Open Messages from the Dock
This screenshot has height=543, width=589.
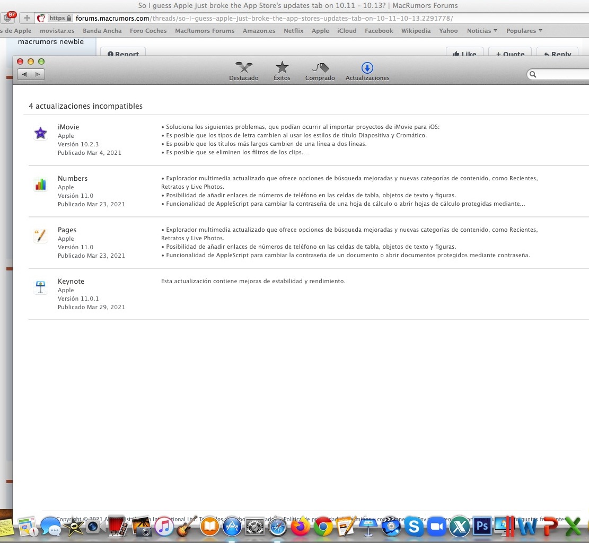[x=50, y=527]
